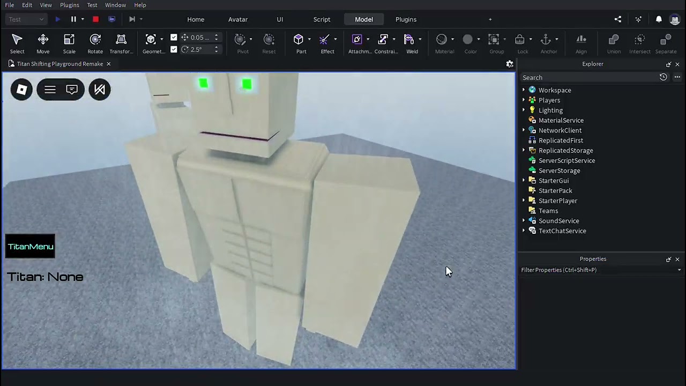Toggle the move snapping checkbox

tap(174, 38)
